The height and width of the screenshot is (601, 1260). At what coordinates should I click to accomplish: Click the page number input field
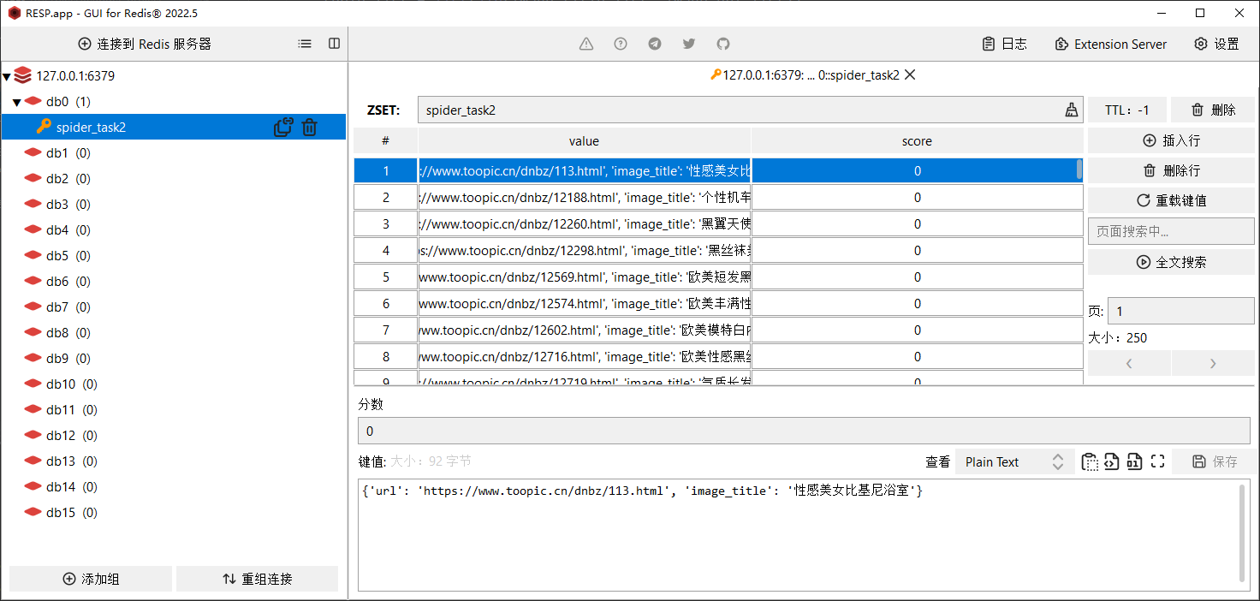point(1180,310)
